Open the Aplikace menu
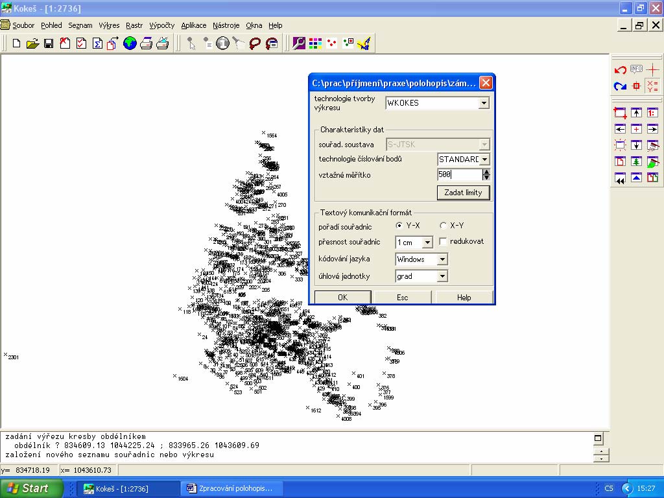Viewport: 664px width, 498px height. coord(193,25)
